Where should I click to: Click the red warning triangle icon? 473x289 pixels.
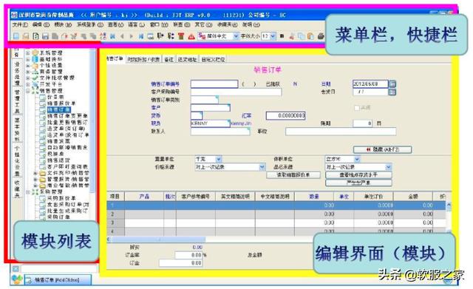[191, 36]
